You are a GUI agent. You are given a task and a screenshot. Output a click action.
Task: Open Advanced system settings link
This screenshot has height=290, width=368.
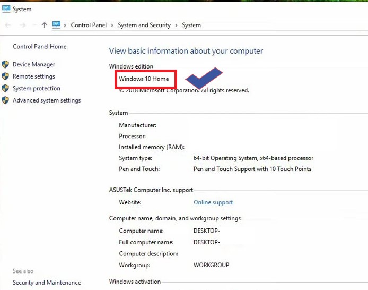point(47,100)
